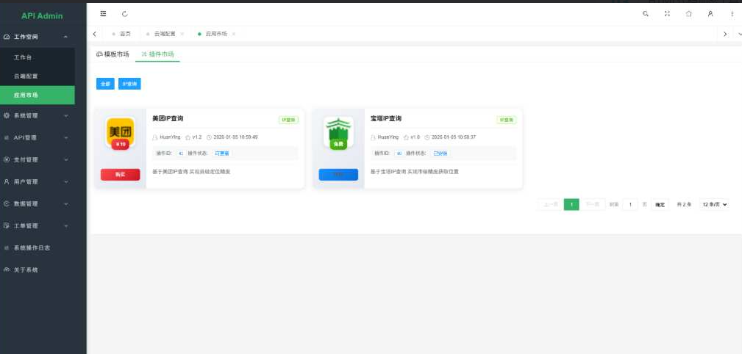Viewport: 742px width, 354px height.
Task: Collapse the sidebar with the hamburger icon
Action: point(103,14)
